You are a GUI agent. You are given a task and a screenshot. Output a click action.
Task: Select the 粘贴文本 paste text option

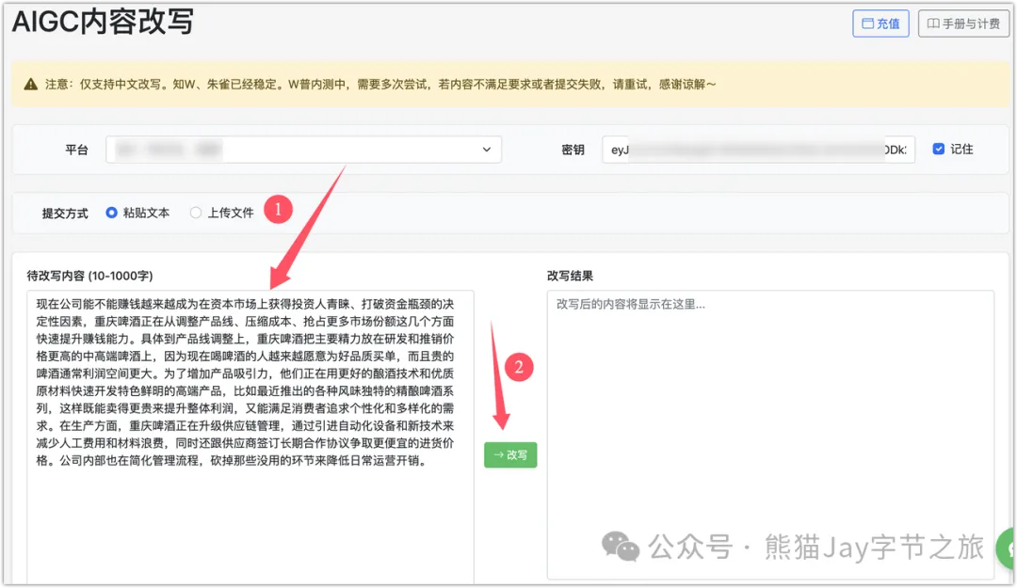click(x=112, y=213)
